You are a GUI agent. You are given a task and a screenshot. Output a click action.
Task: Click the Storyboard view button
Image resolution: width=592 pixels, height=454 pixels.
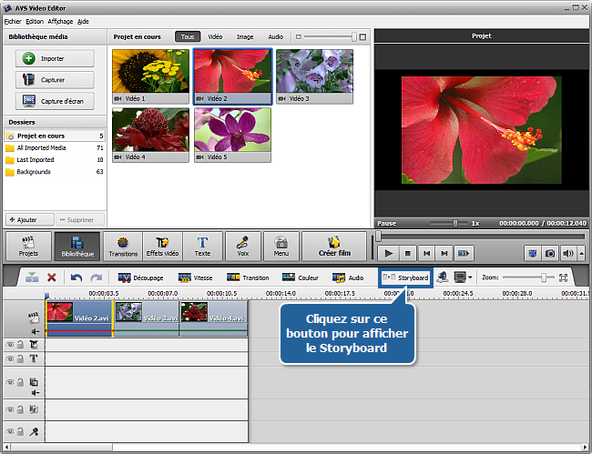tap(405, 277)
